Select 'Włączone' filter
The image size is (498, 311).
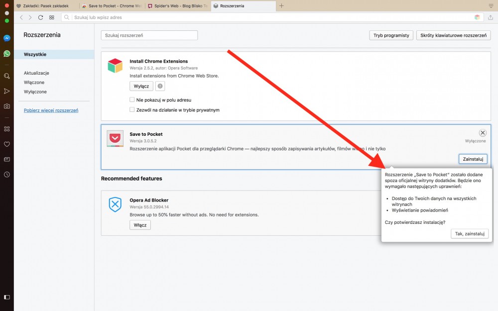click(x=34, y=83)
